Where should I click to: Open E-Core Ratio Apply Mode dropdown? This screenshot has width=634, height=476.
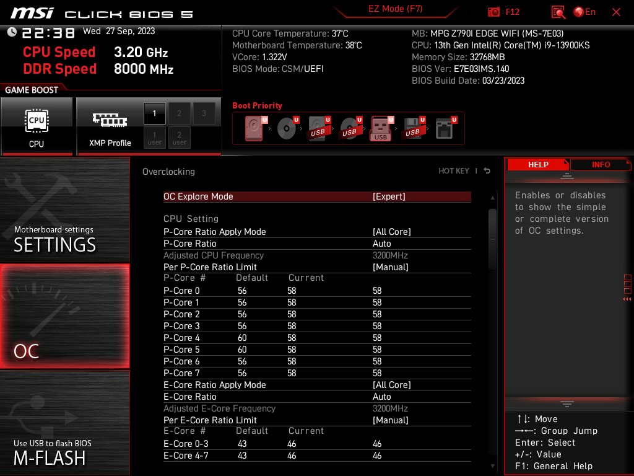pos(391,385)
